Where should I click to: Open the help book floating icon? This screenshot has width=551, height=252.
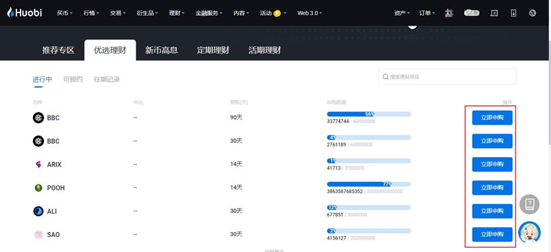pyautogui.click(x=529, y=204)
